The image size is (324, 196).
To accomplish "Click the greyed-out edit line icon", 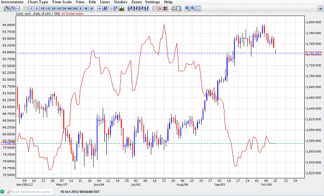I will 154,8.
